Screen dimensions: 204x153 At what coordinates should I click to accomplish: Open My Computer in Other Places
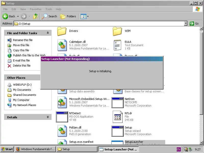[21, 100]
